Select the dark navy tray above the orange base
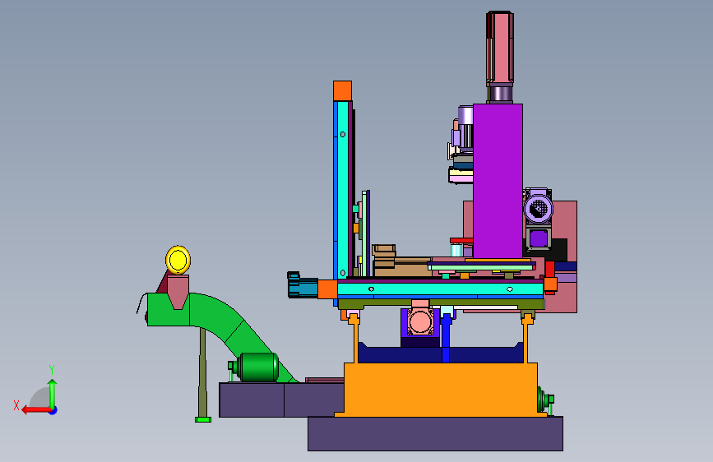 click(x=440, y=354)
